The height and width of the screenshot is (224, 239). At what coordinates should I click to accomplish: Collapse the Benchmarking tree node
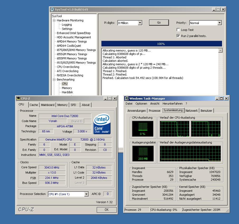point(54,80)
